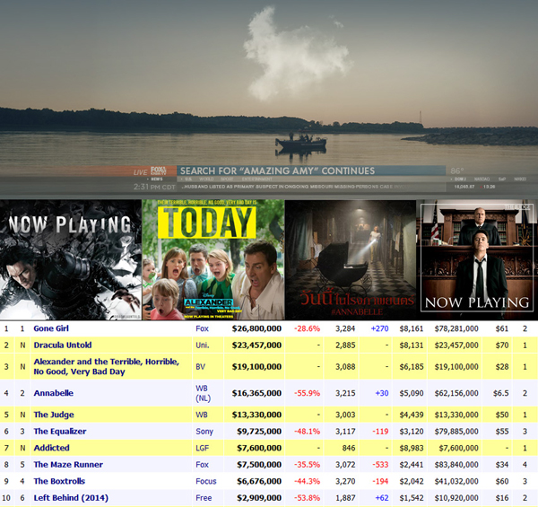Click the Focus studio link

206,481
